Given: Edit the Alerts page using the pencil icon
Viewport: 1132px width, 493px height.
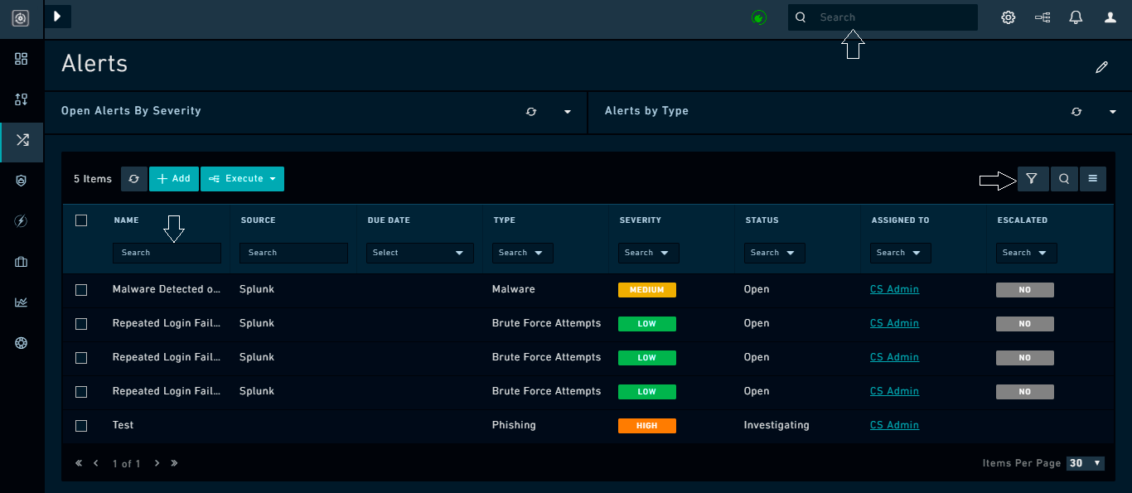Looking at the screenshot, I should coord(1102,66).
